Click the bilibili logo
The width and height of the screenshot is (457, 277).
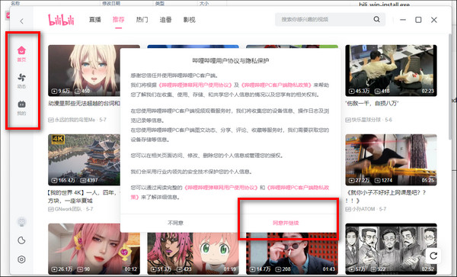(x=61, y=20)
